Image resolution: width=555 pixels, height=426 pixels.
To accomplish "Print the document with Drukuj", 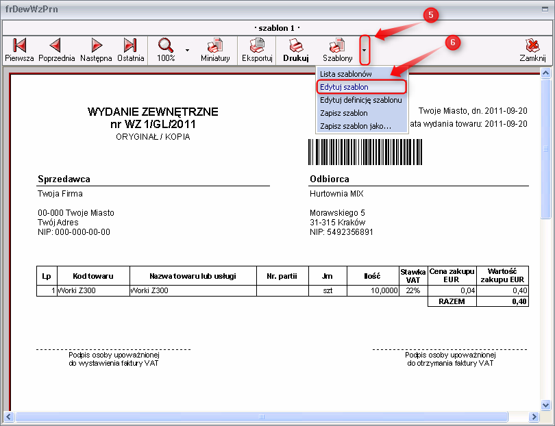I will click(x=296, y=49).
